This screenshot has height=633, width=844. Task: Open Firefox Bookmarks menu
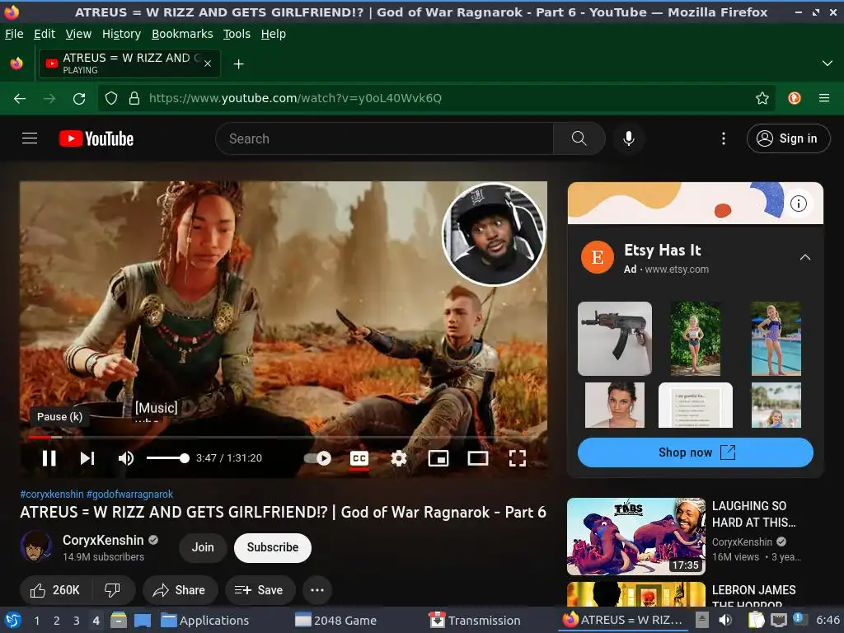182,34
